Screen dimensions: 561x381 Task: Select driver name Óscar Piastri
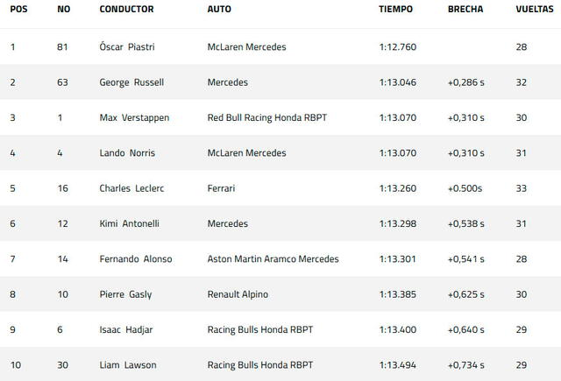coord(127,46)
